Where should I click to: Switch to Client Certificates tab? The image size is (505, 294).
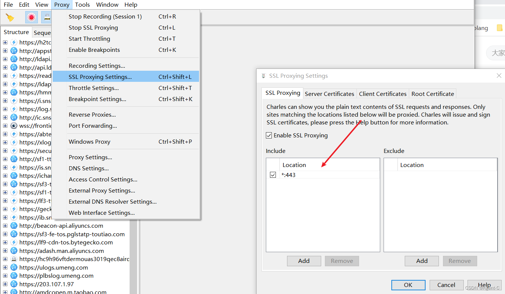pos(383,94)
